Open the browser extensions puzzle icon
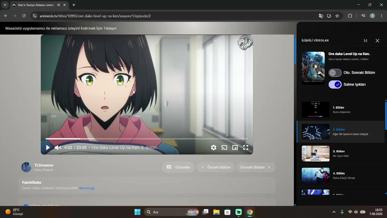Viewport: 387px width, 218px height. pyautogui.click(x=350, y=16)
